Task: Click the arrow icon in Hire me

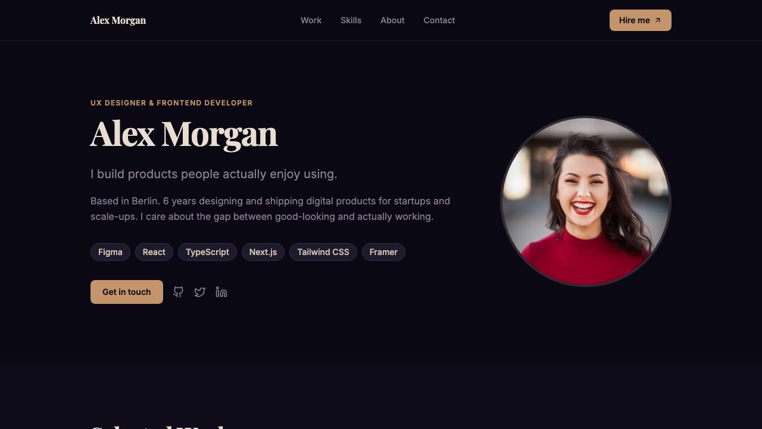Action: coord(658,20)
